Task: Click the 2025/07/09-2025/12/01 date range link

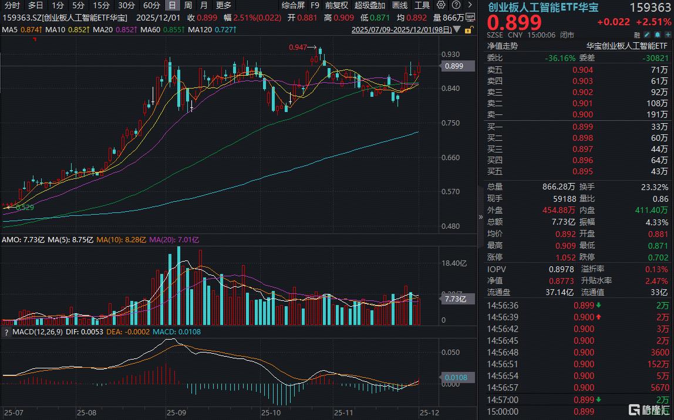Action: pyautogui.click(x=402, y=29)
